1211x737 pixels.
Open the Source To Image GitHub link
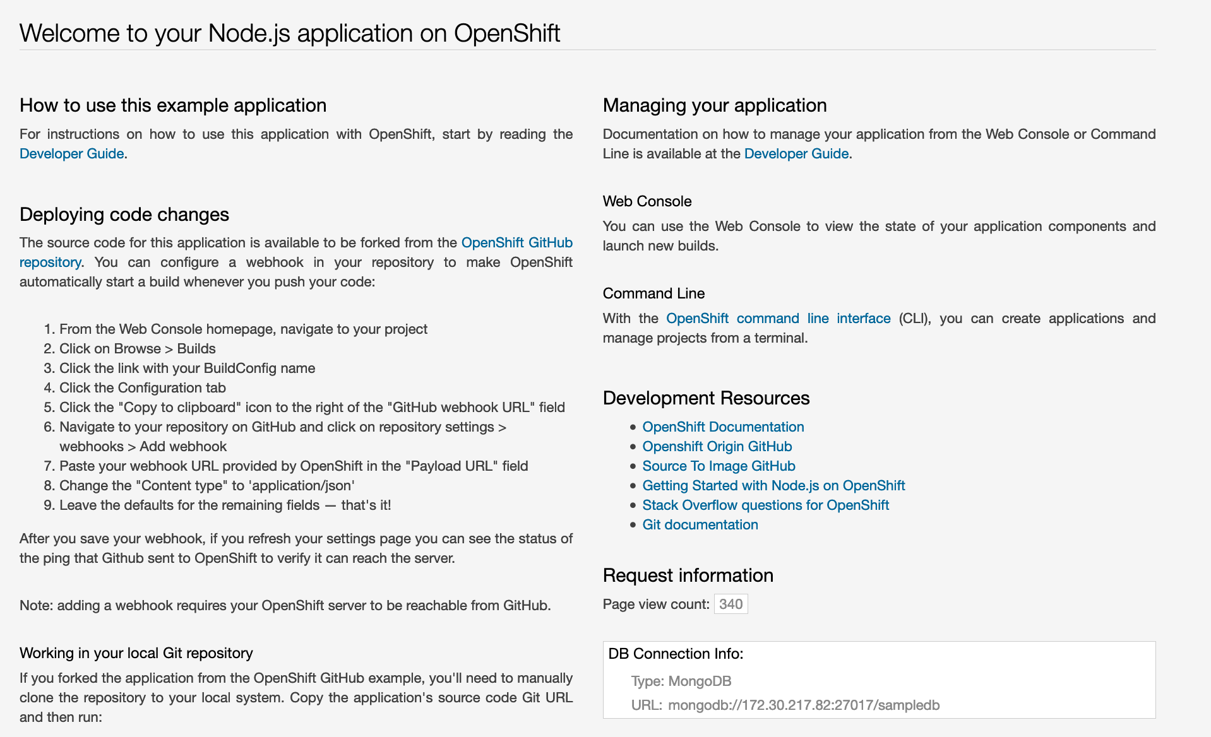click(x=719, y=466)
